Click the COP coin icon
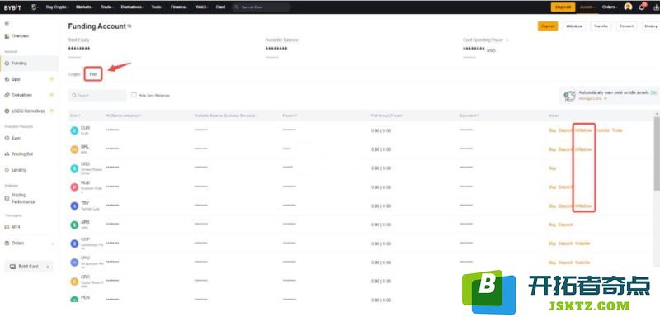 [74, 244]
